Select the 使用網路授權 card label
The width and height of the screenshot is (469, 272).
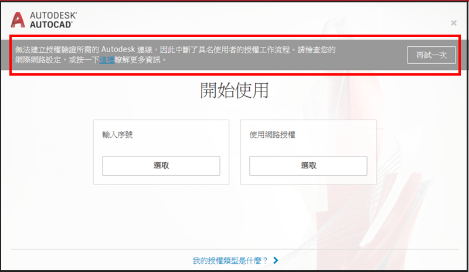click(272, 135)
